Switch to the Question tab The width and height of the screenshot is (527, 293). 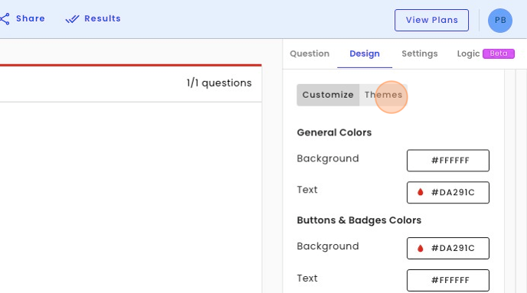309,54
